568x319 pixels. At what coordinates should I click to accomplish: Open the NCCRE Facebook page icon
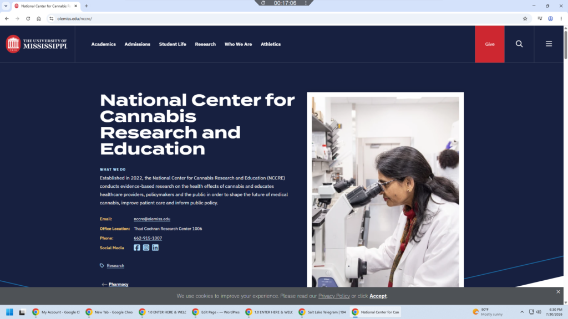pos(136,248)
